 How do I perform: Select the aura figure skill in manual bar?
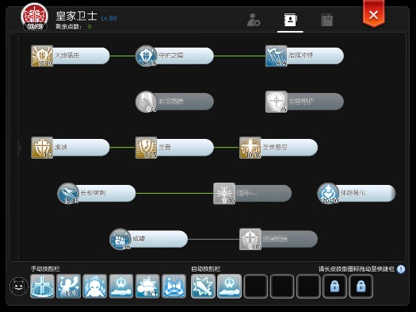95,287
